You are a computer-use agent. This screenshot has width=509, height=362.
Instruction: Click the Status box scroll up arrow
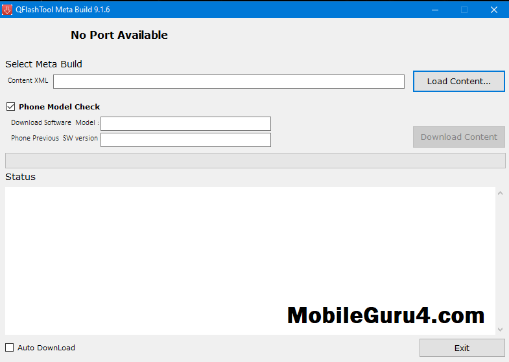click(x=500, y=193)
